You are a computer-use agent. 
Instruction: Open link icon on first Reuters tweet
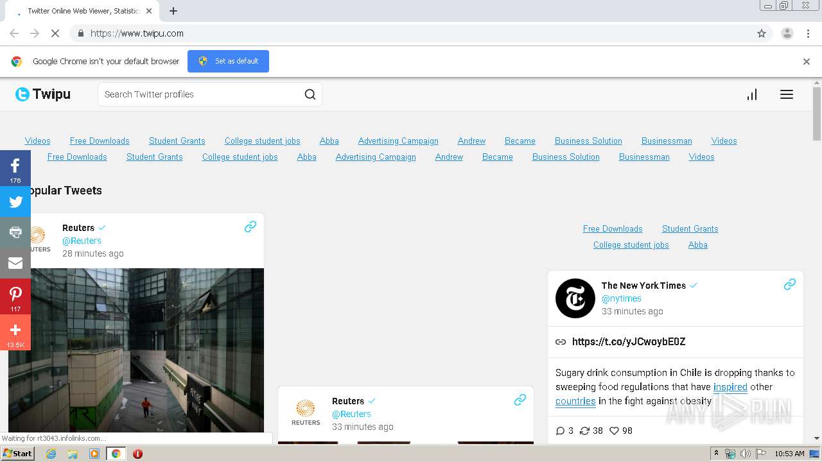coord(250,227)
